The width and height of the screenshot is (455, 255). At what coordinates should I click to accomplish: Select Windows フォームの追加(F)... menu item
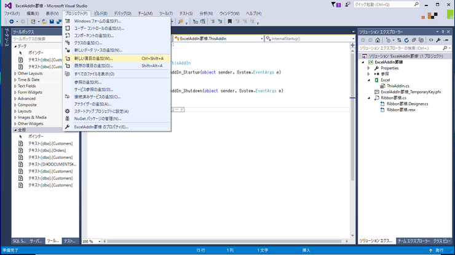117,21
